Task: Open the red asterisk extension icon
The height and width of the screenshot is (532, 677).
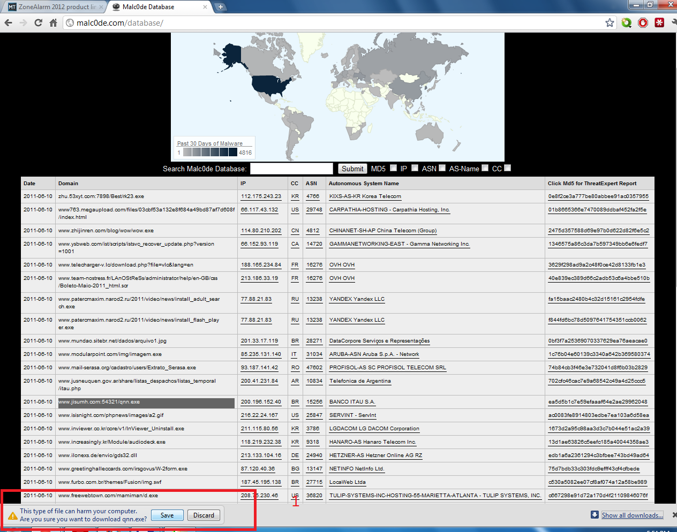Action: coord(659,22)
